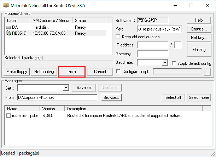Click the Hard disk media text
Screen dimensions: 216x157
click(41, 27)
